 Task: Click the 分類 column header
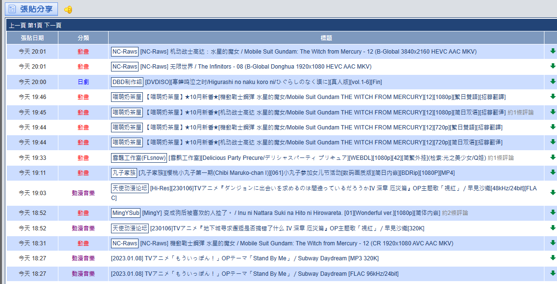(x=83, y=38)
